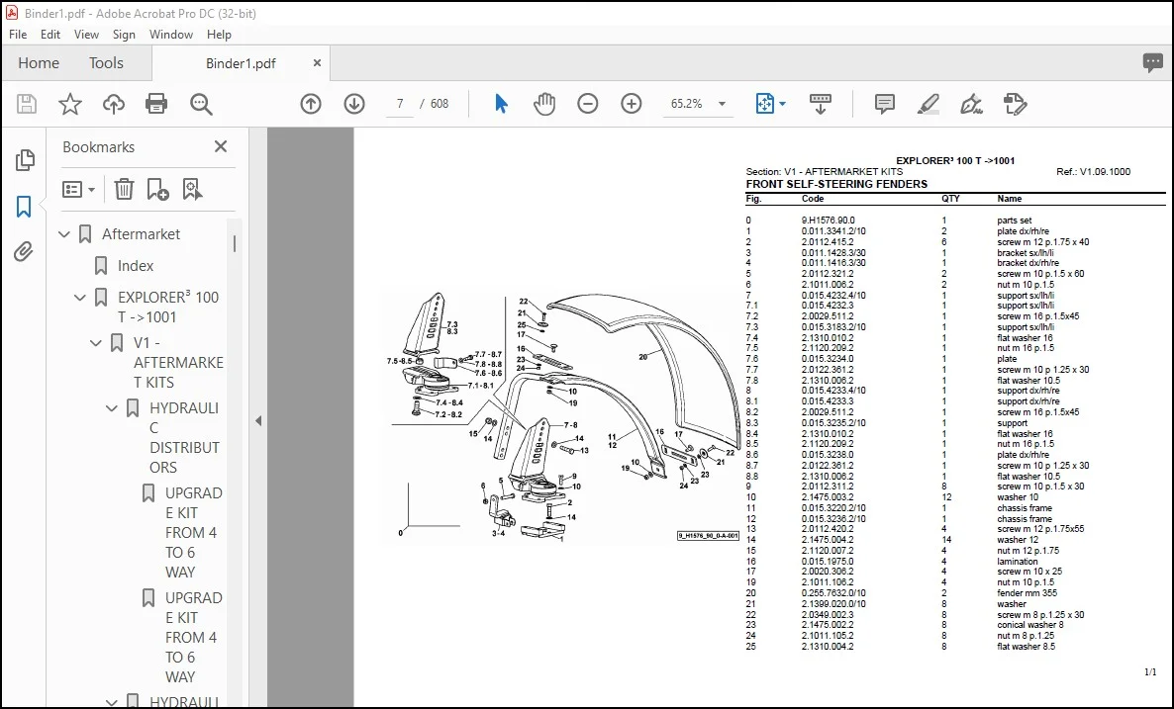Delete selected bookmark trash icon
This screenshot has width=1174, height=709.
[125, 189]
